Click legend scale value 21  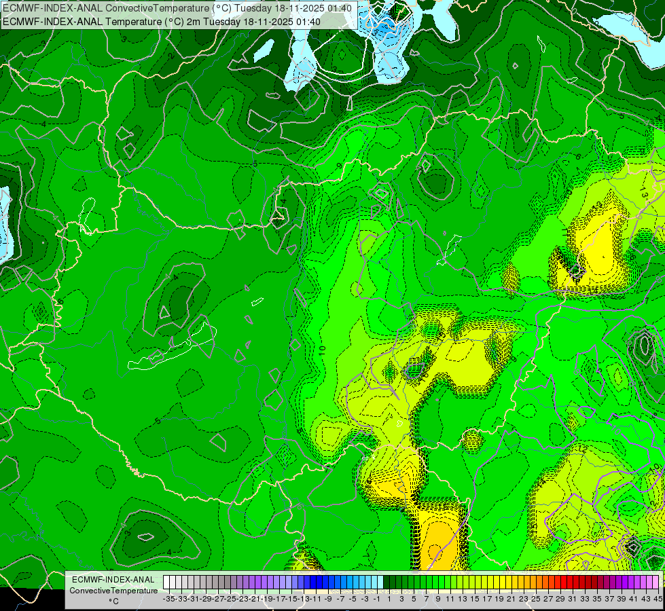pyautogui.click(x=511, y=599)
